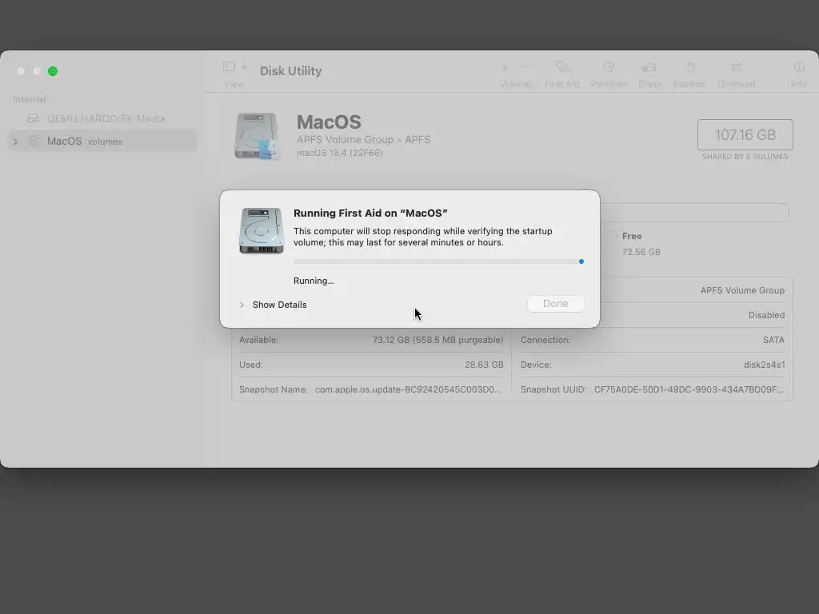This screenshot has width=819, height=614.
Task: Click the Done button in dialog
Action: (555, 304)
